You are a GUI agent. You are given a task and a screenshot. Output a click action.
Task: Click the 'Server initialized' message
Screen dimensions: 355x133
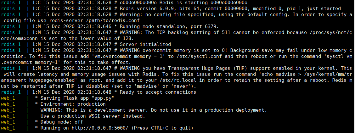(x=145, y=45)
